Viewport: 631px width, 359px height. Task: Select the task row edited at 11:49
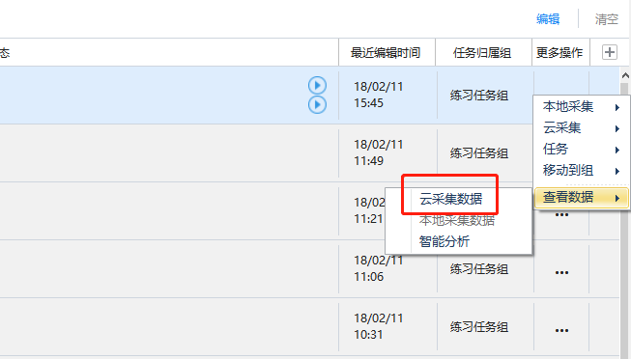[309, 152]
